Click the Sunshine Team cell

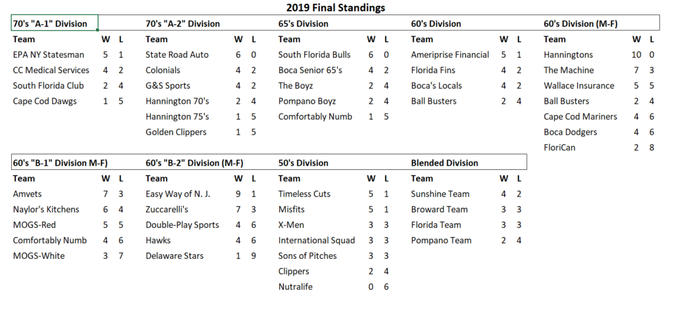point(440,194)
